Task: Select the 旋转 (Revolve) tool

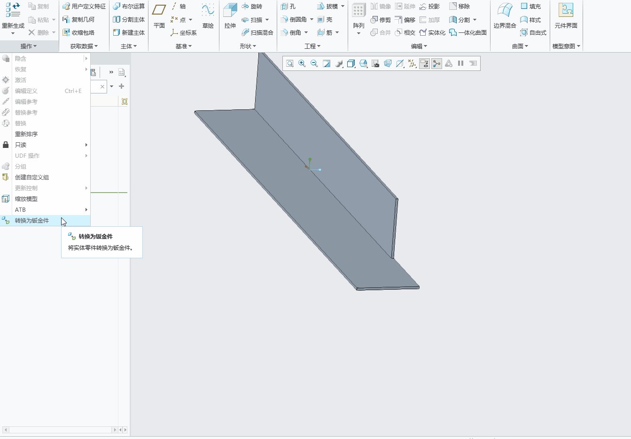Action: 252,7
